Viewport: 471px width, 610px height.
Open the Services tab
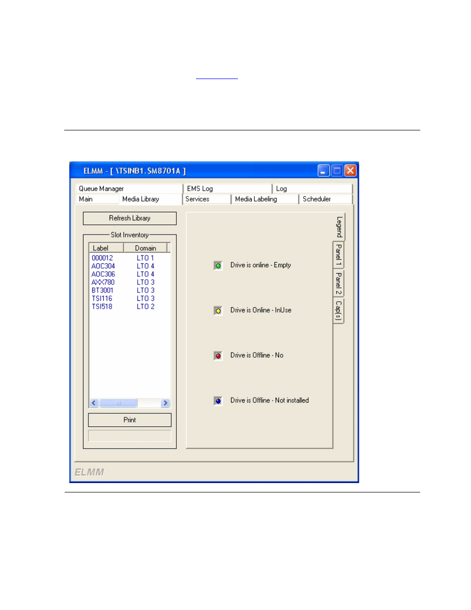(x=207, y=199)
